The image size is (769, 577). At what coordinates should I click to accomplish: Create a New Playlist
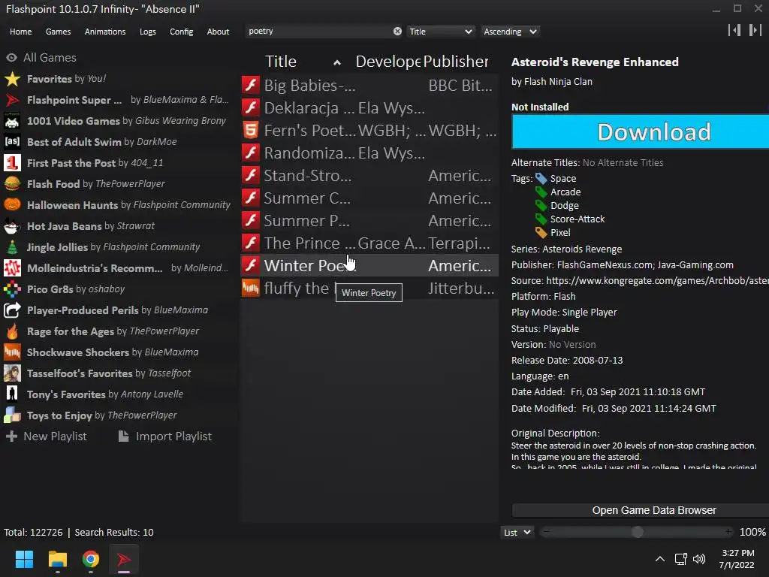click(x=47, y=437)
